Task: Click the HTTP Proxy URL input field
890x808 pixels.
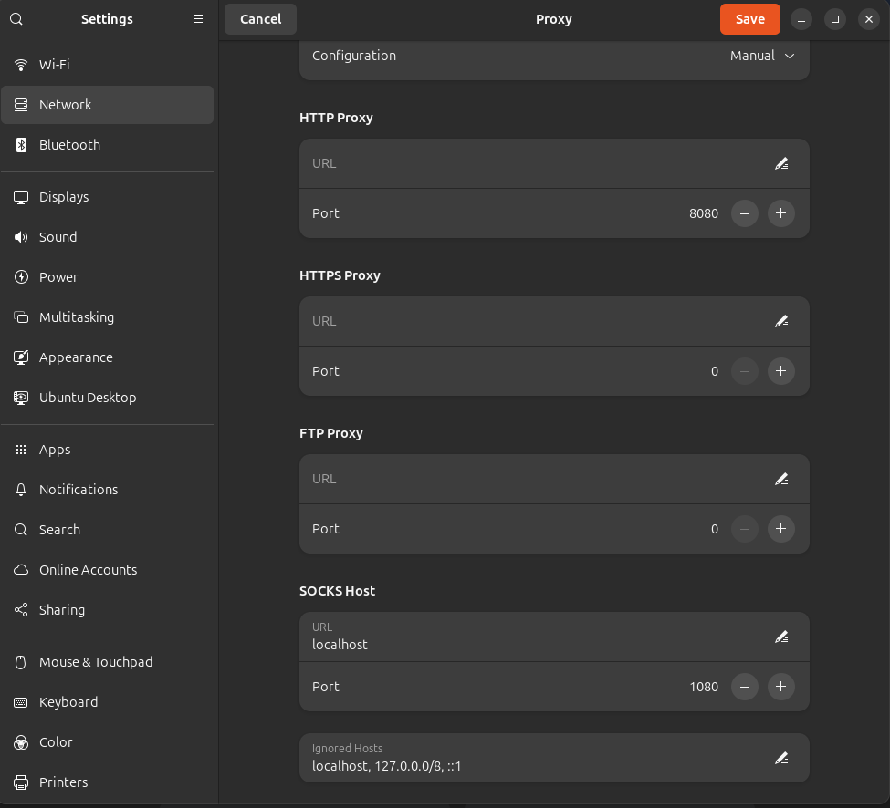Action: point(529,164)
